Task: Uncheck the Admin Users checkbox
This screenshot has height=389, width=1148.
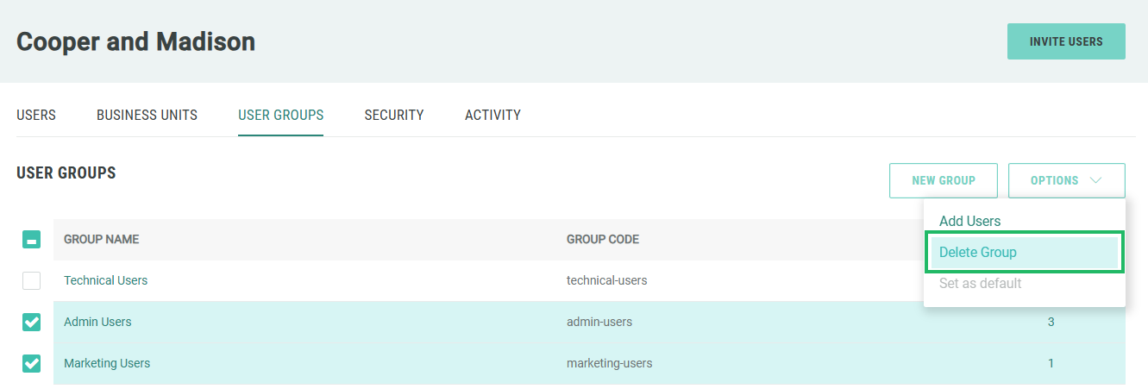Action: [x=31, y=322]
